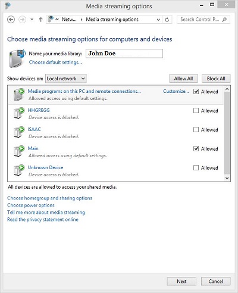Click the Media streaming options breadcrumb
The height and width of the screenshot is (293, 238).
pyautogui.click(x=112, y=20)
